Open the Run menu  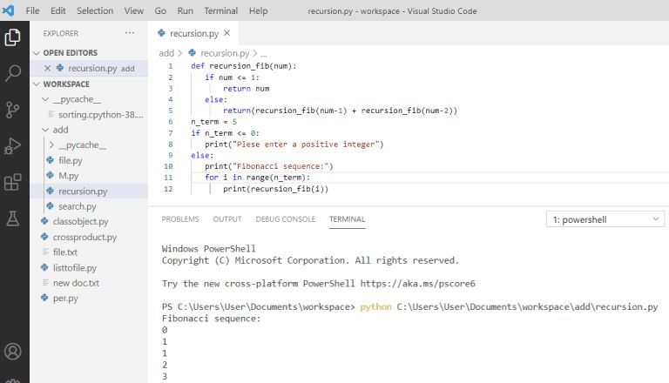[x=186, y=10]
